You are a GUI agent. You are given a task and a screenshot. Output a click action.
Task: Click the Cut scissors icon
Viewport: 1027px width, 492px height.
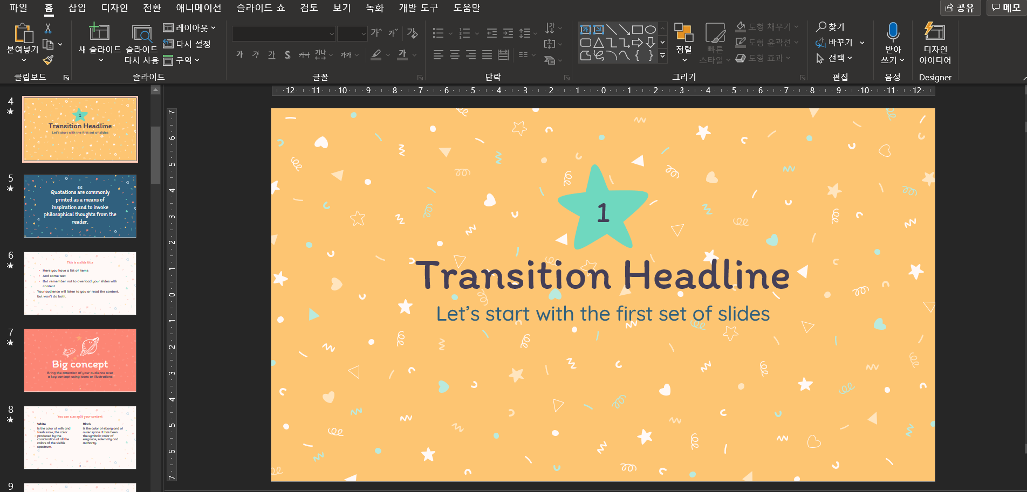pos(48,28)
